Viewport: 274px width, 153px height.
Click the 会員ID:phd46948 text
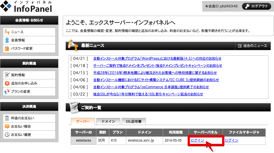222,6
